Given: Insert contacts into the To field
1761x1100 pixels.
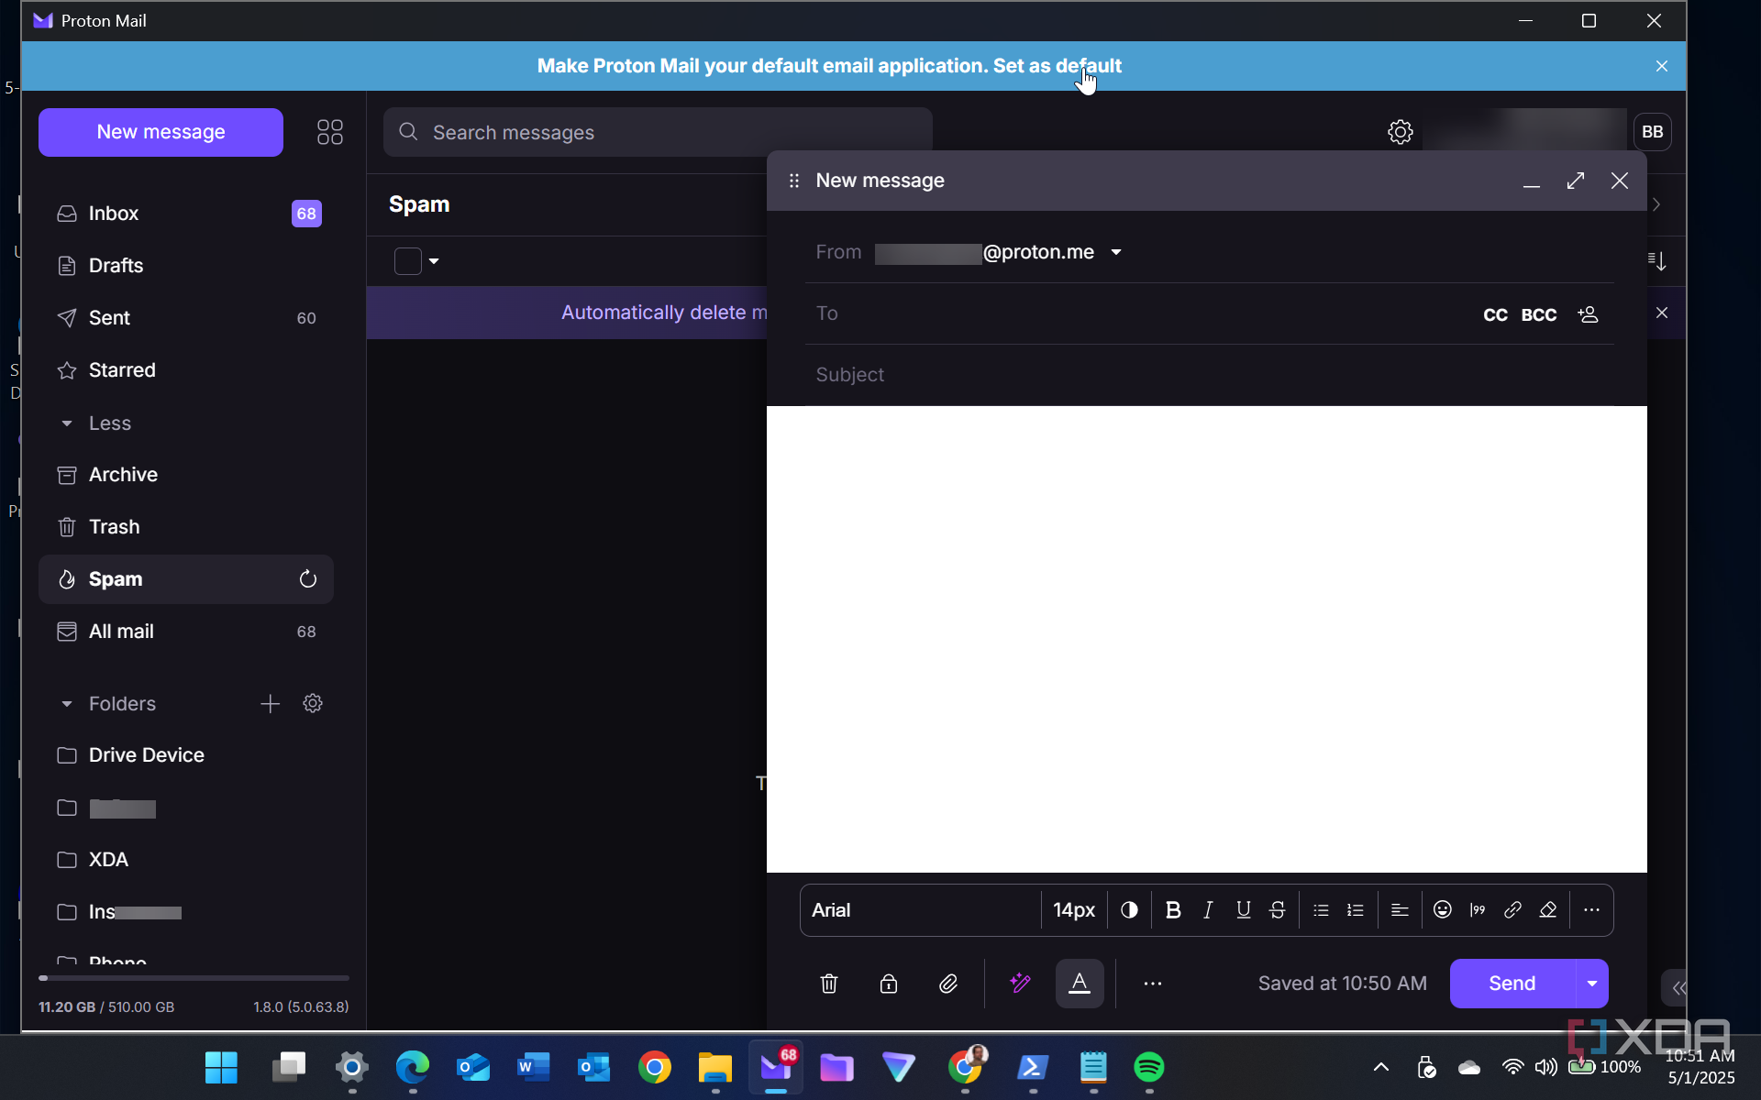Looking at the screenshot, I should (1589, 314).
